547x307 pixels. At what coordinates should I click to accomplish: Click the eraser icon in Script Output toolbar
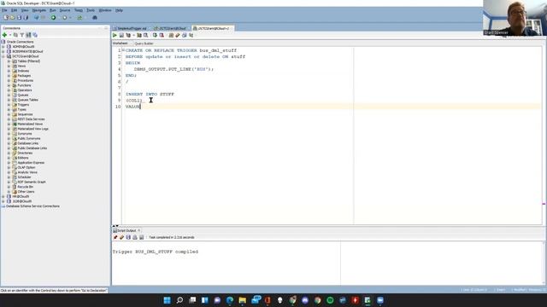[121, 237]
